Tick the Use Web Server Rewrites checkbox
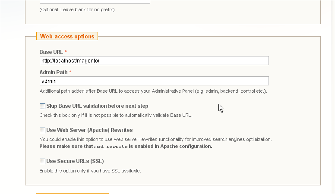Screen dimensions: 335x194 [x=42, y=130]
